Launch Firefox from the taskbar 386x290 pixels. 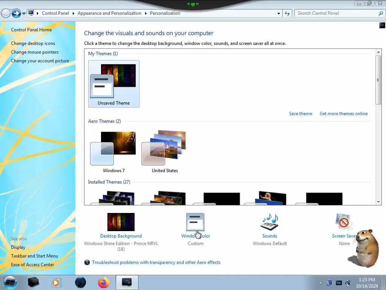pos(104,282)
